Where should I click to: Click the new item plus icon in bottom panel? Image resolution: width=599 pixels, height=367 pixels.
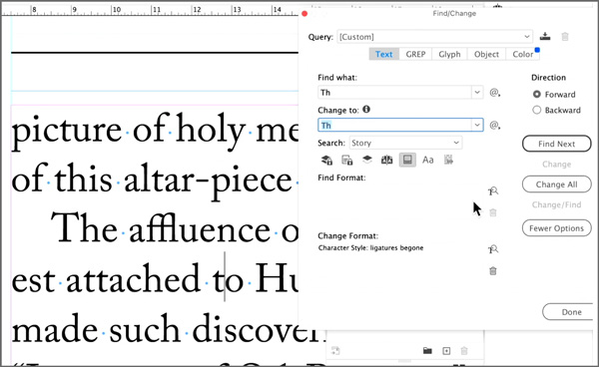coord(446,351)
